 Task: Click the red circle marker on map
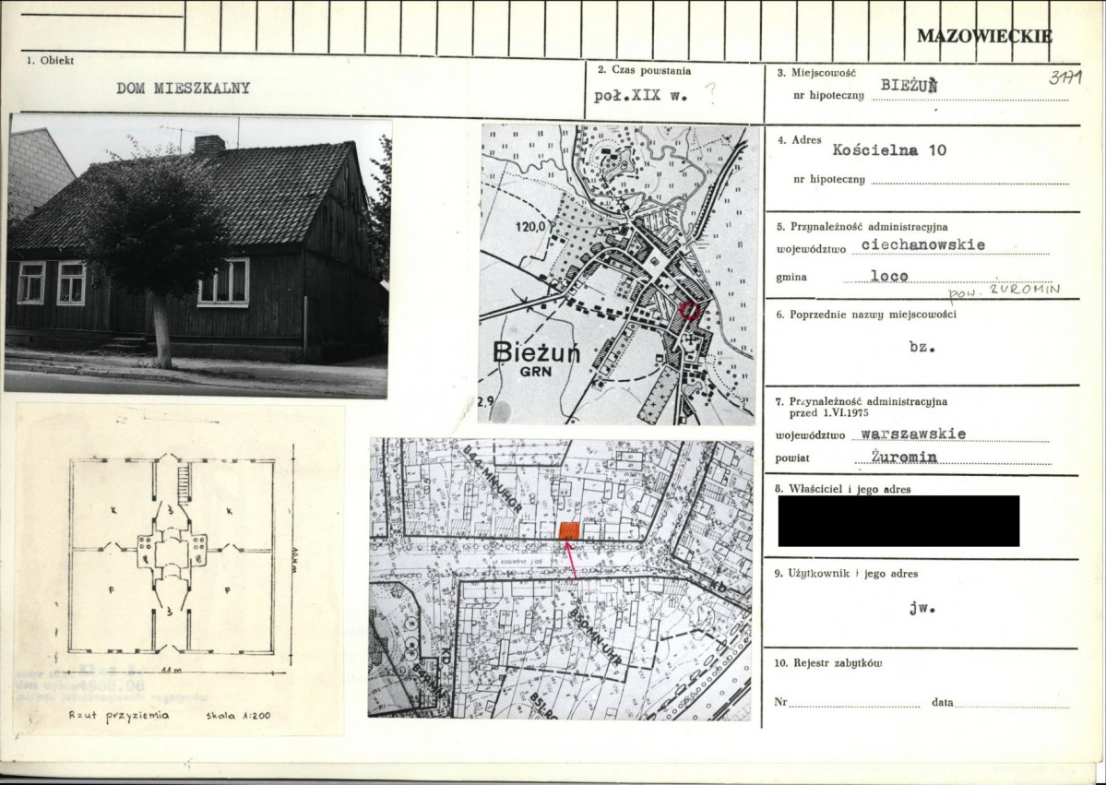(x=690, y=310)
